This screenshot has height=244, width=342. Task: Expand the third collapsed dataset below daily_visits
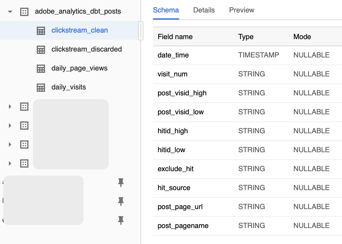[10, 145]
